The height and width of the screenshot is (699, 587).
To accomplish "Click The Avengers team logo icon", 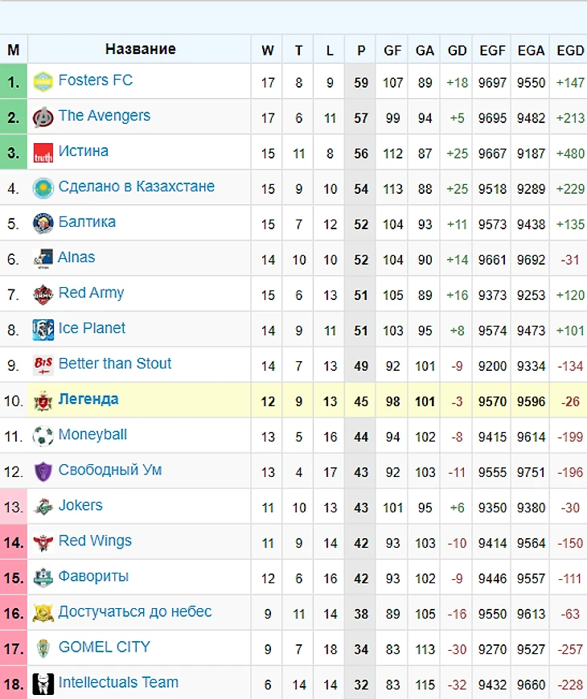I will point(43,117).
